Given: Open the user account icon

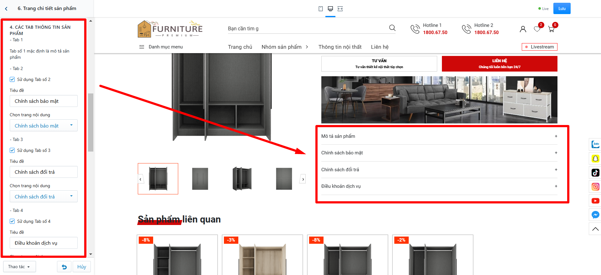Looking at the screenshot, I should 523,29.
